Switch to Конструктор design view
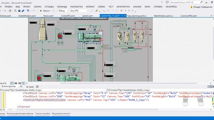 9,86
